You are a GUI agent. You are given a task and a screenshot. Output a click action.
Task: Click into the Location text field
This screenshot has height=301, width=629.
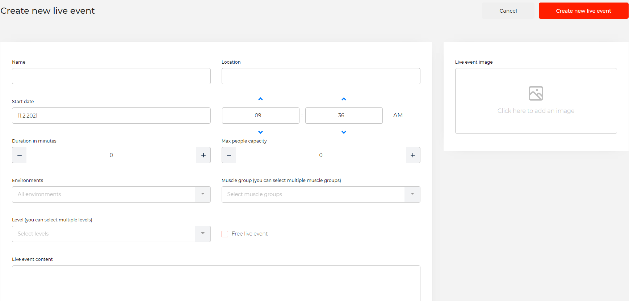[320, 76]
